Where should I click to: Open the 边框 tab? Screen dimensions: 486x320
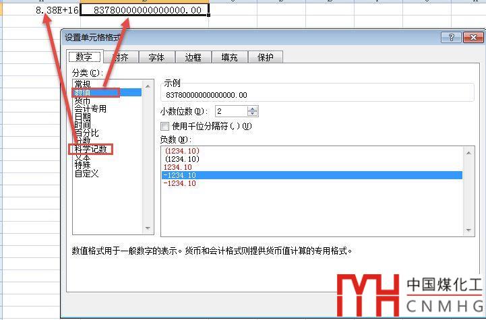click(193, 57)
